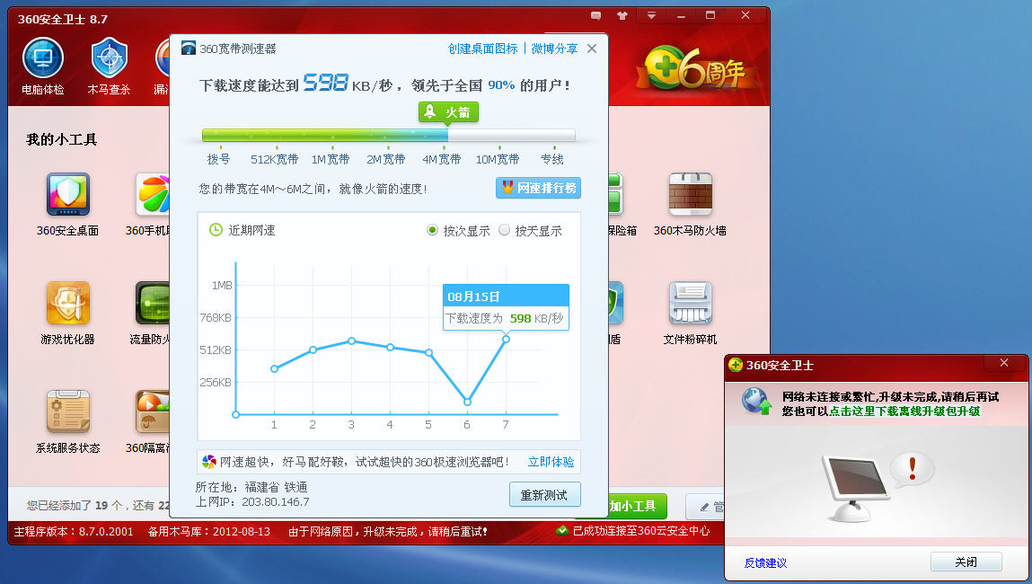The image size is (1032, 584).
Task: Expand the title bar main menu dropdown arrow
Action: coord(651,15)
